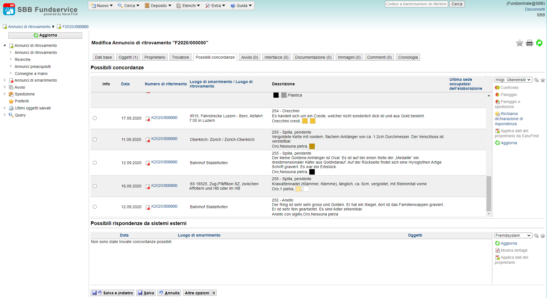This screenshot has width=547, height=298.
Task: Click the star icon beside the Übereinstimmung dropdown
Action: pos(543,80)
